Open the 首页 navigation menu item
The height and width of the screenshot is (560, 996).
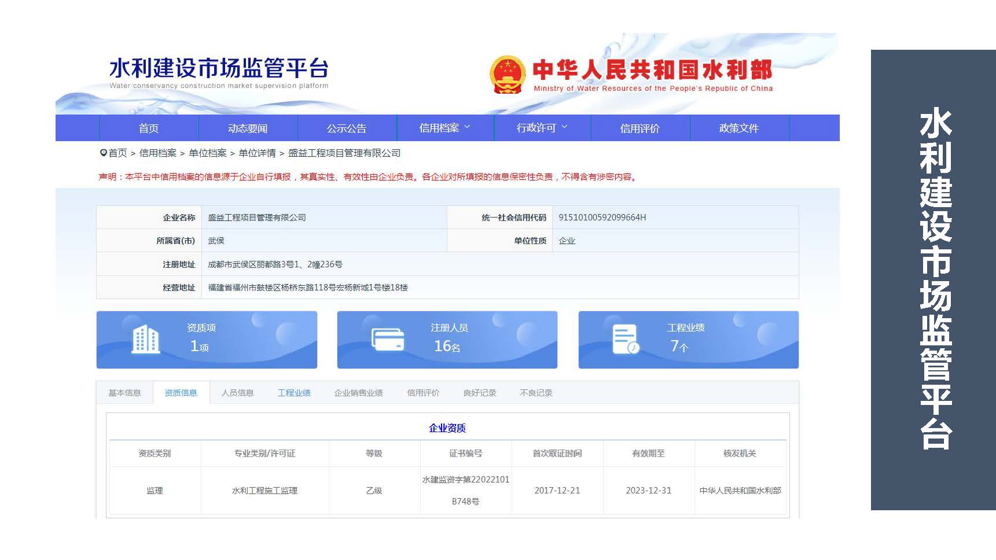click(x=149, y=128)
